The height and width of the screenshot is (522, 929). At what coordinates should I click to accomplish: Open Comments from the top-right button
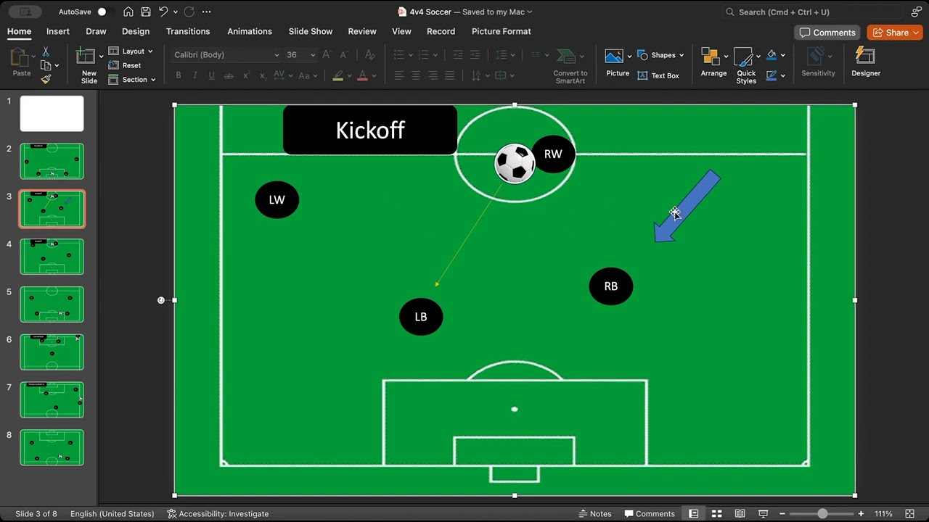click(x=827, y=33)
